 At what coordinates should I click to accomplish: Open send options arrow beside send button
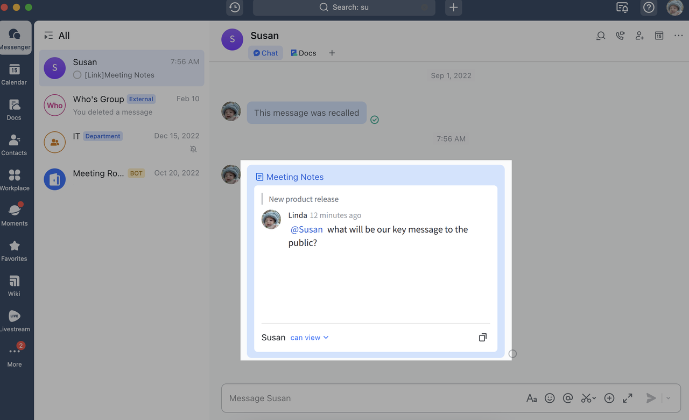[x=669, y=398]
